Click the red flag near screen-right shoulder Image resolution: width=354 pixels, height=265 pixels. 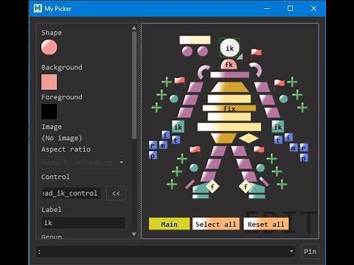[x=279, y=84]
